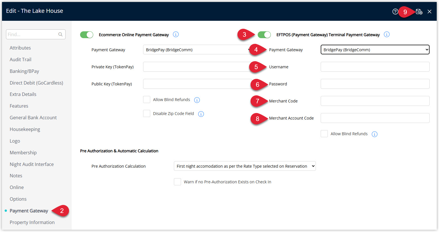Screen dimensions: 439x232
Task: Click the Private Key (TokenPay) field
Action: [197, 67]
